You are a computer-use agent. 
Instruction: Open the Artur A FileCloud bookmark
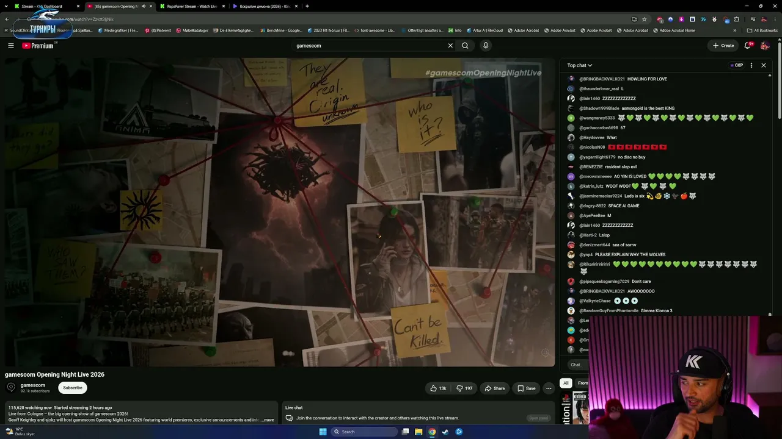[486, 30]
